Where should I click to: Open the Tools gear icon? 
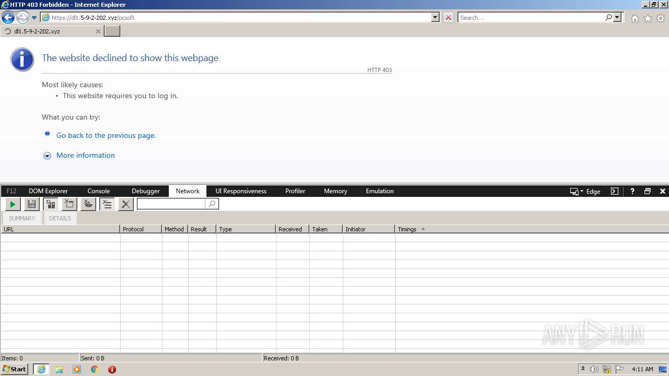pos(661,18)
